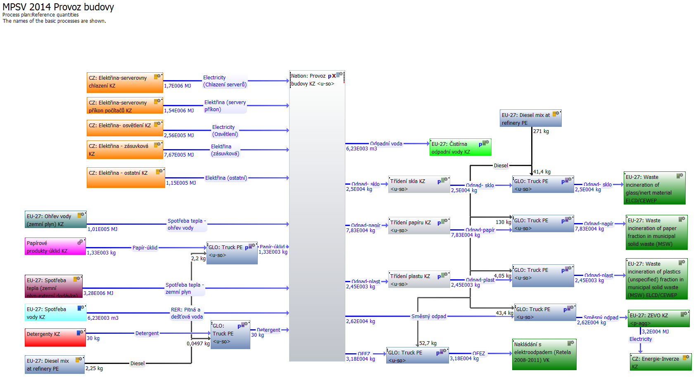The height and width of the screenshot is (378, 696).
Task: Click the icon on Nation: Provoz budovy KZ
Action: coord(340,75)
